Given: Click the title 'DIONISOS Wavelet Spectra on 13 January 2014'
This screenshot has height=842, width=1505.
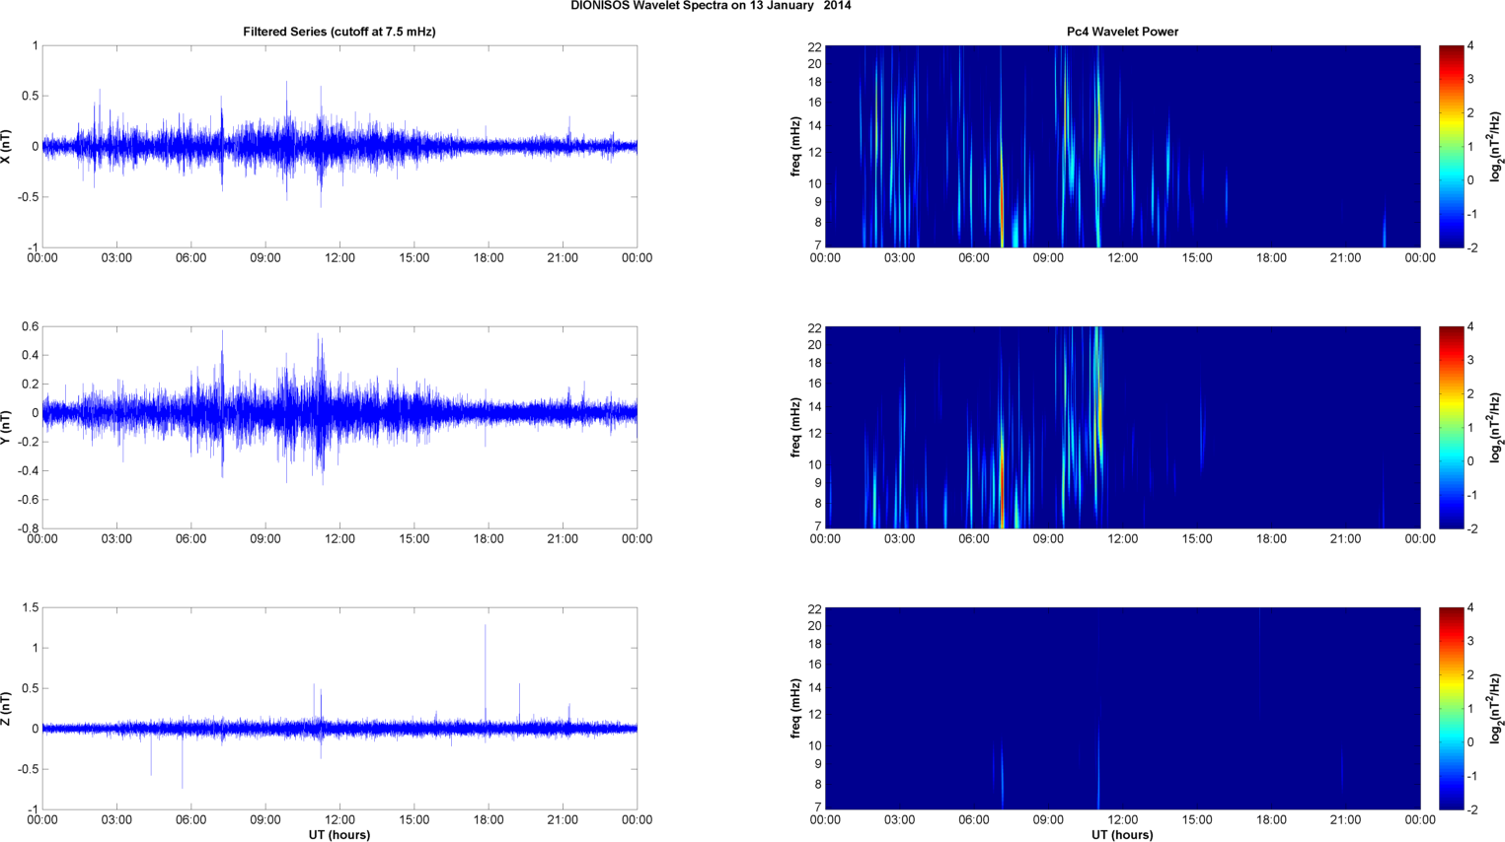Looking at the screenshot, I should (711, 6).
